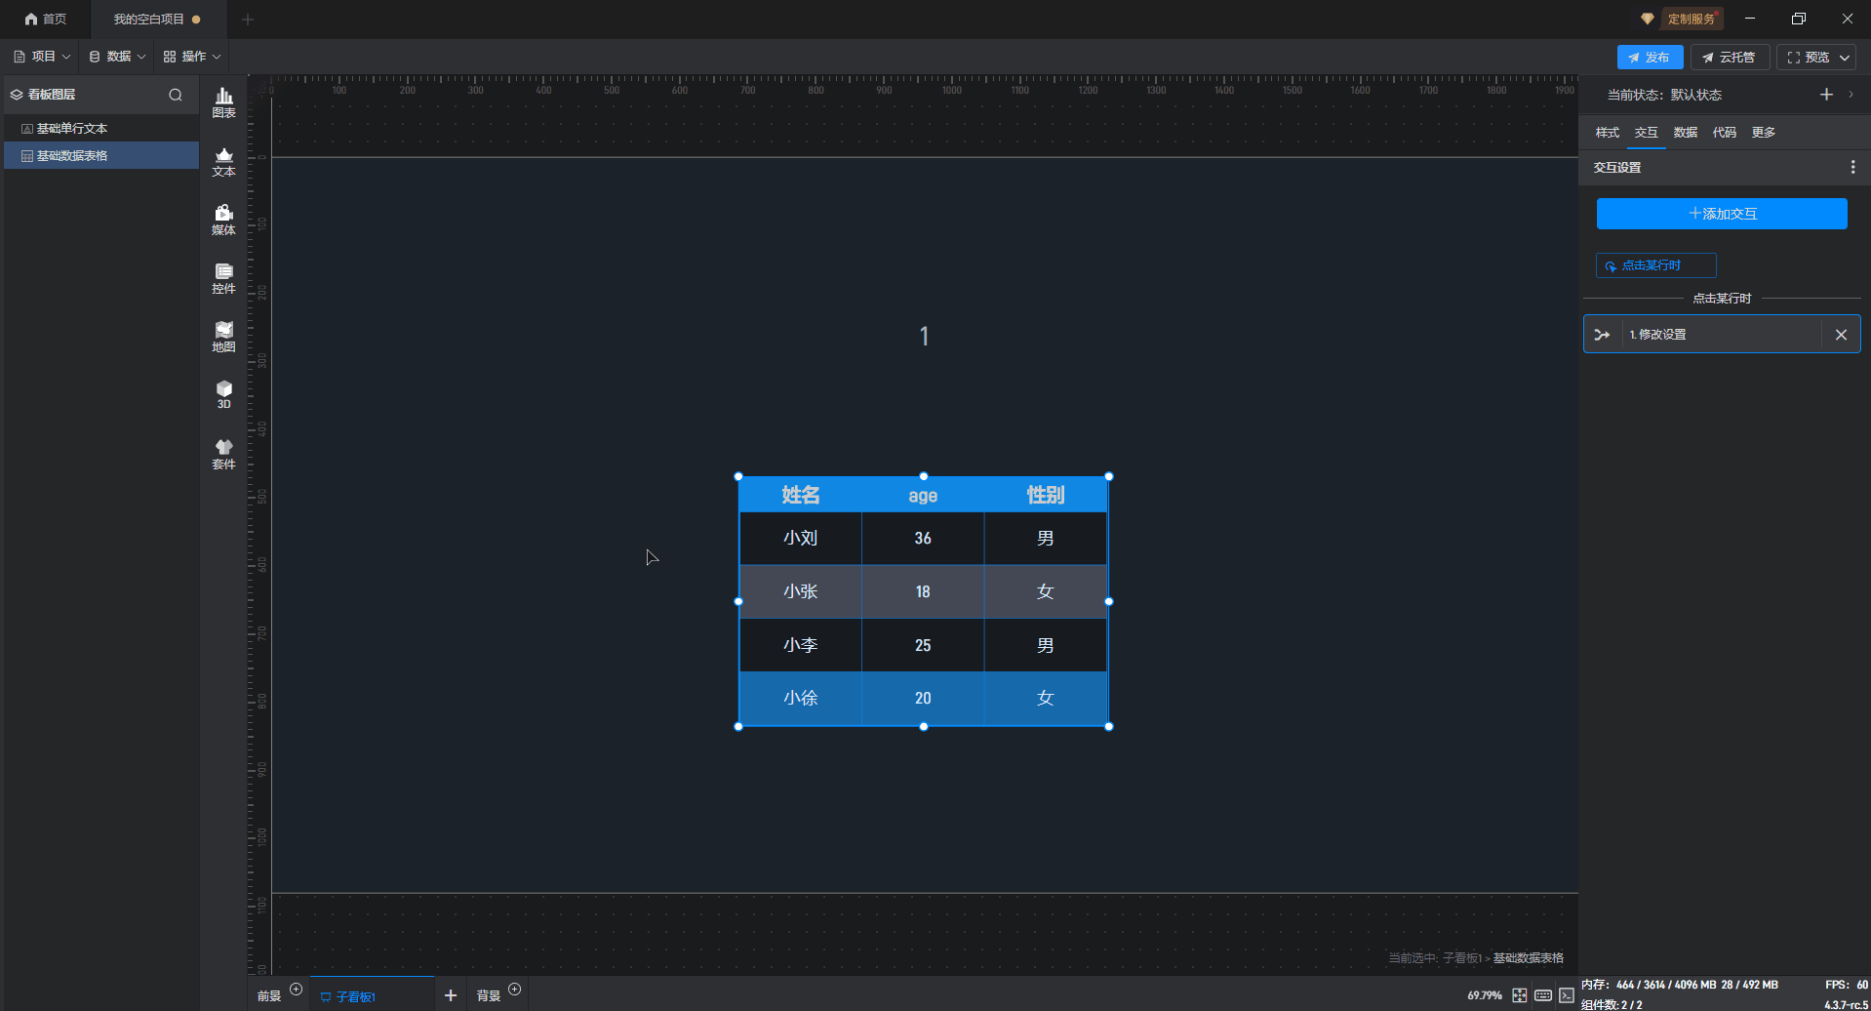Add a layer to 背景 with plus
Image resolution: width=1871 pixels, height=1011 pixels.
[x=515, y=990]
